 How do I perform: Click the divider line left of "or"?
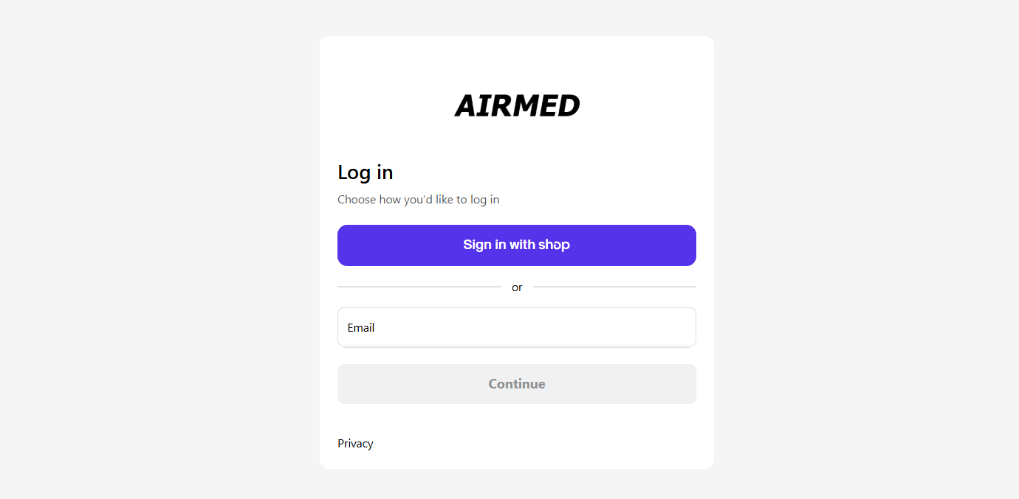coord(419,287)
